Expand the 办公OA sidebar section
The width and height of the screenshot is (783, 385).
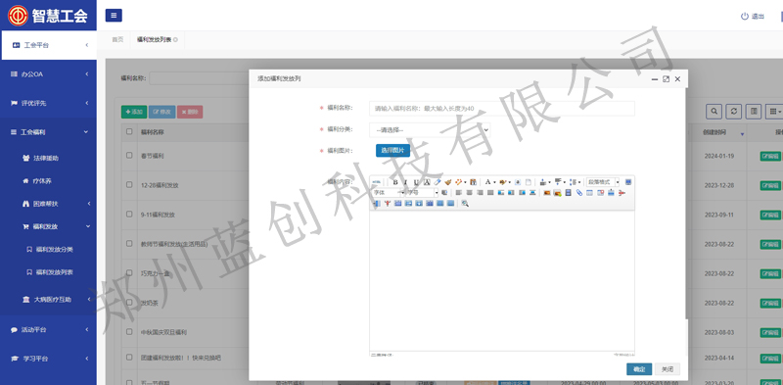click(x=48, y=74)
